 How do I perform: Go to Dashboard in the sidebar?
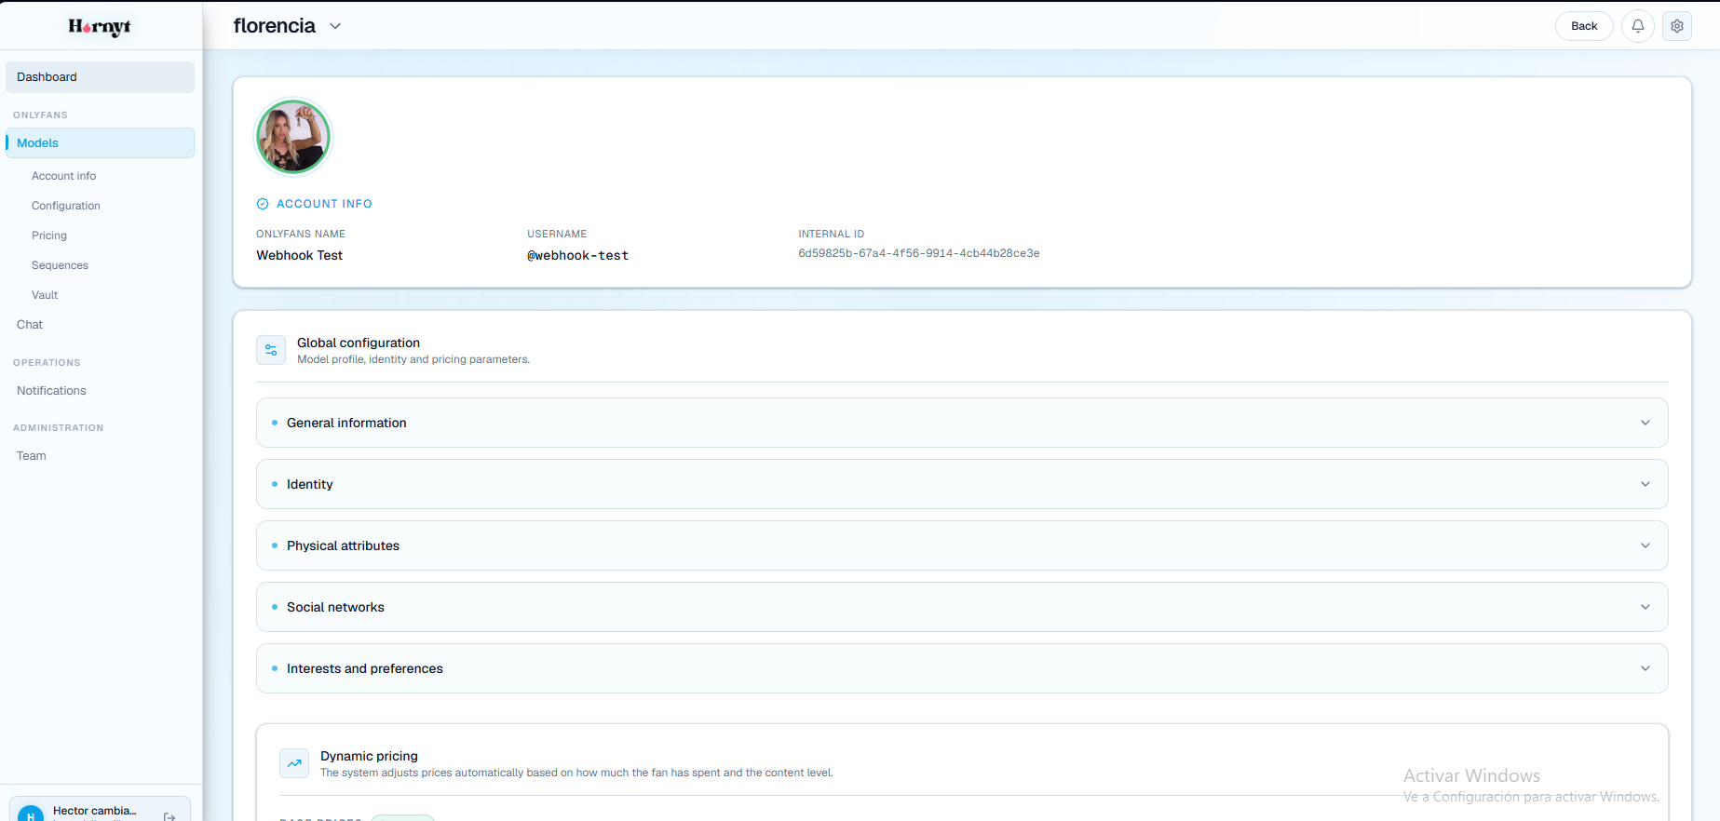(x=101, y=77)
